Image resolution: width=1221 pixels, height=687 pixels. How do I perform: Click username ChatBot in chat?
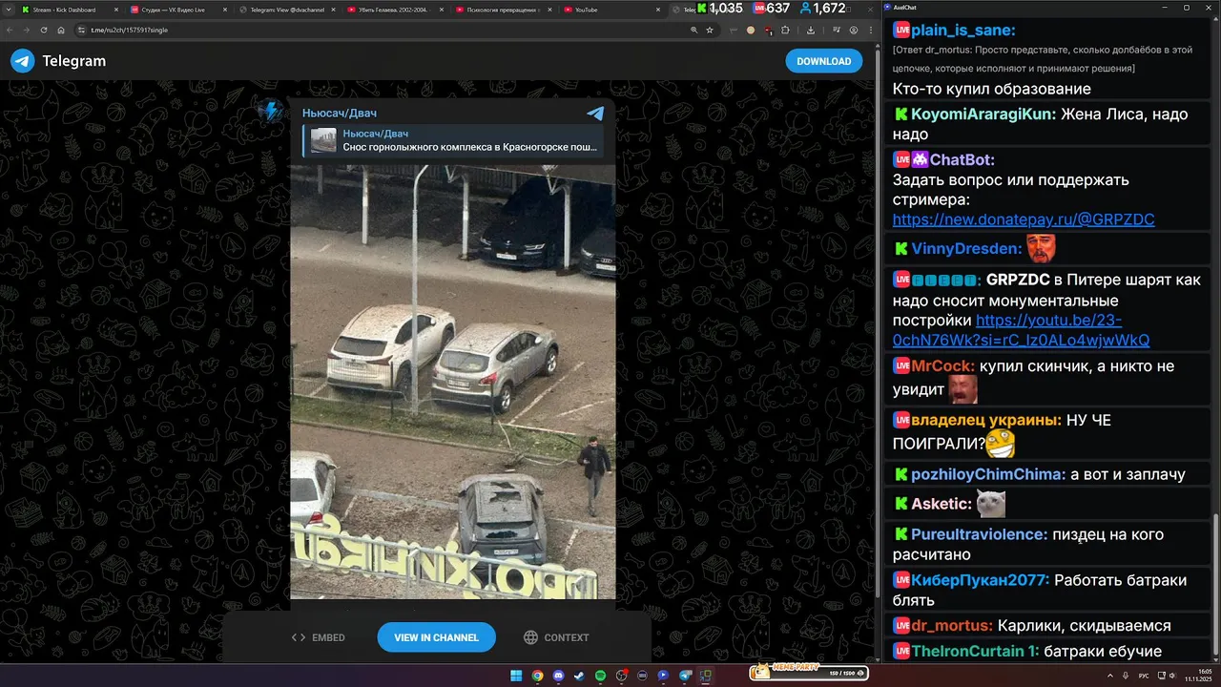point(962,159)
